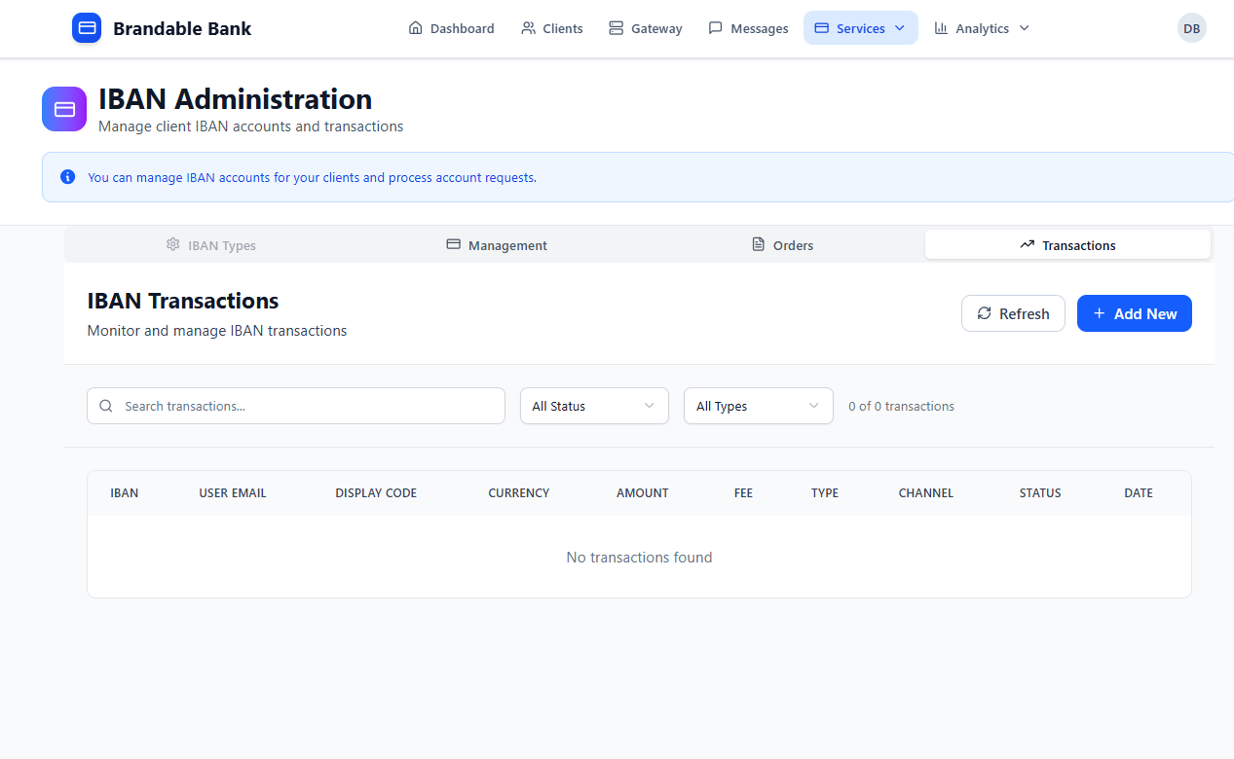Click the Brandable Bank logo icon
This screenshot has width=1234, height=759.
pos(87,27)
